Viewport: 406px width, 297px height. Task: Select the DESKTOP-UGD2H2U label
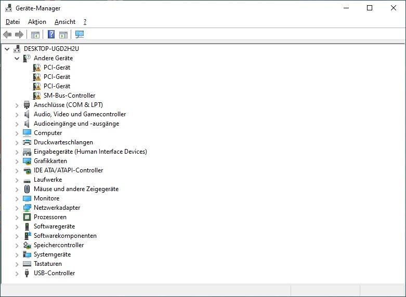click(x=51, y=49)
